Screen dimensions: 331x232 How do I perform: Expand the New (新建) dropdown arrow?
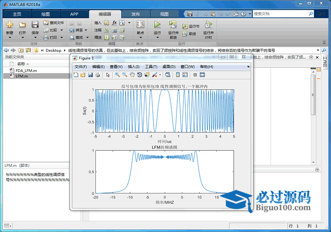[10, 38]
